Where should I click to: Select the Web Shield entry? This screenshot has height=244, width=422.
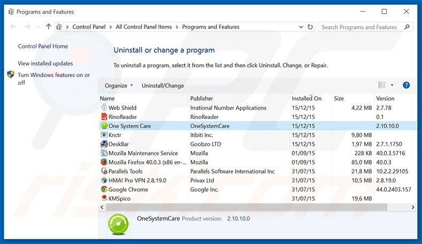[x=122, y=108]
